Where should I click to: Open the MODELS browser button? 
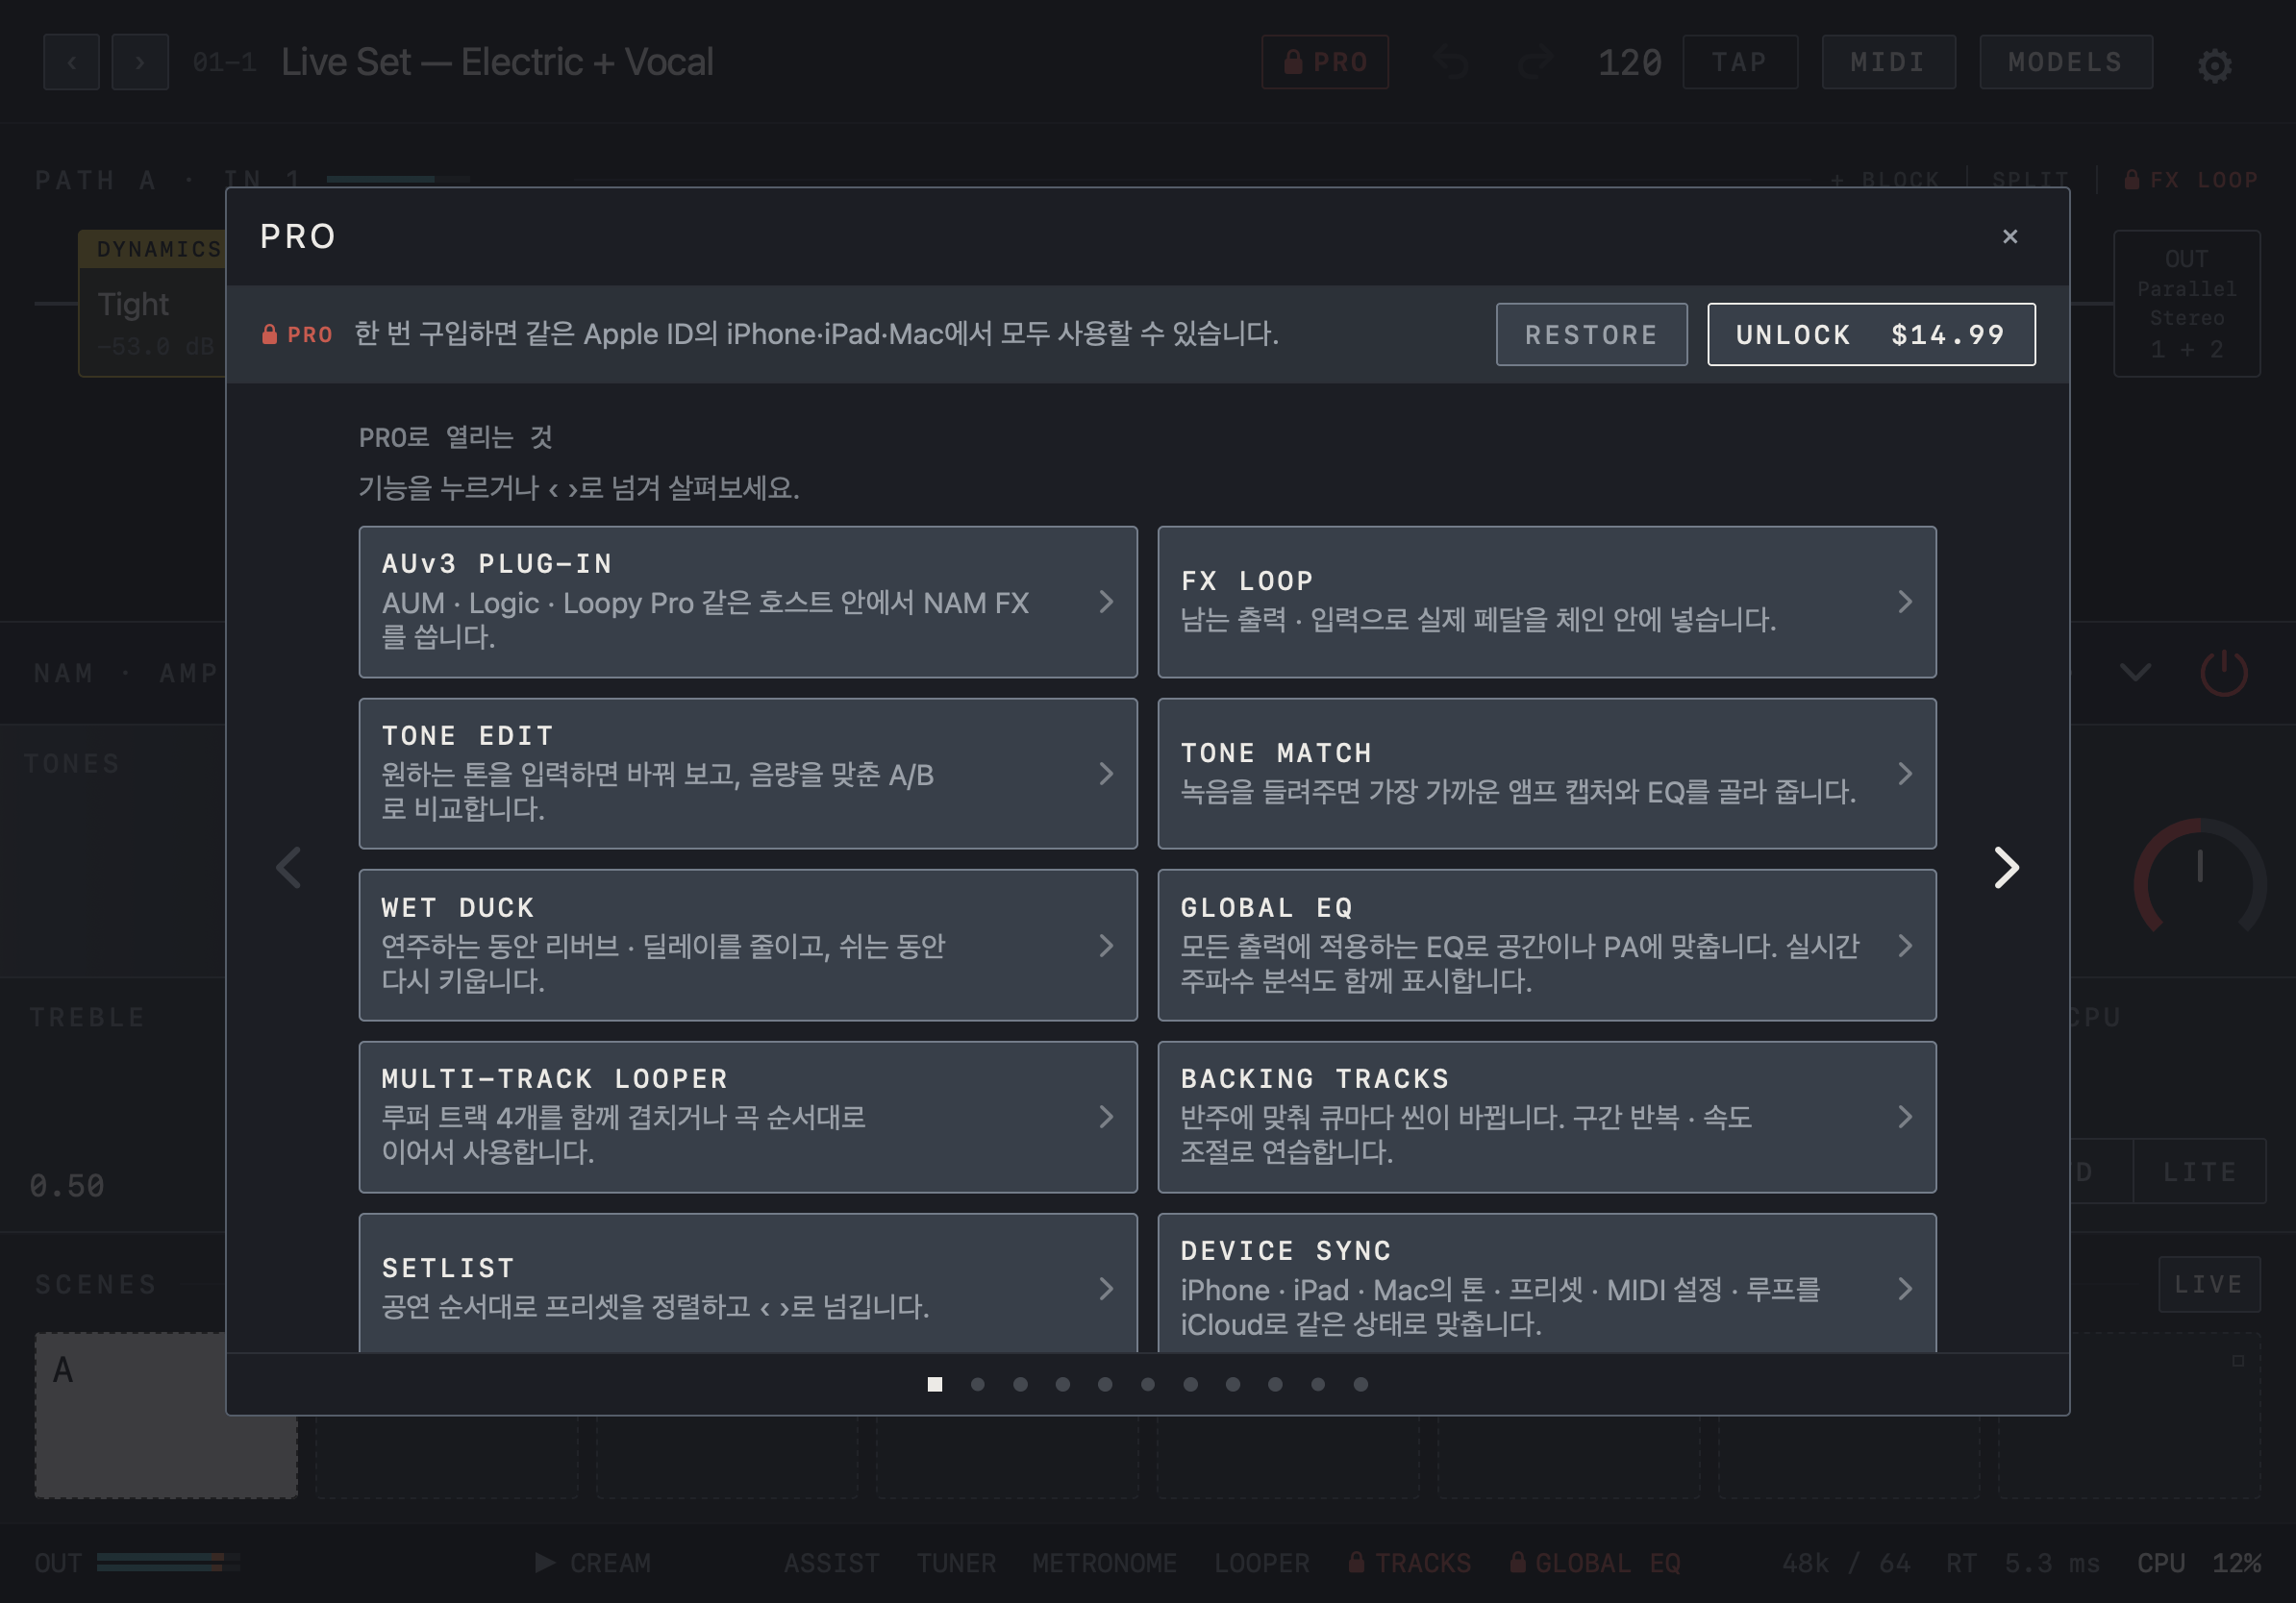(x=2065, y=62)
